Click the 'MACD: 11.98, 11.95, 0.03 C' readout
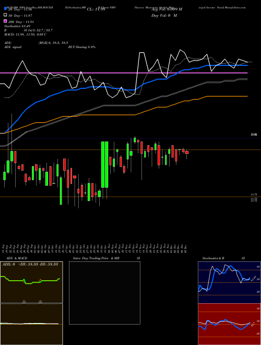The height and width of the screenshot is (345, 261). click(25, 34)
